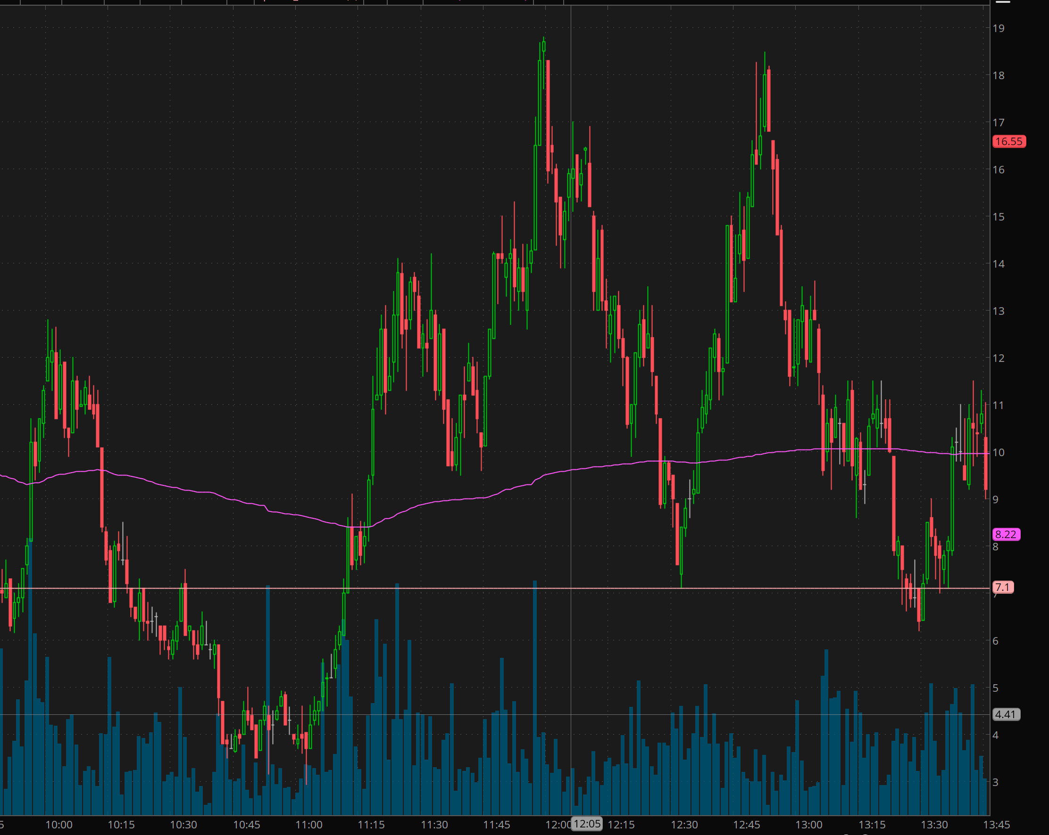This screenshot has height=835, width=1049.
Task: Click the highest green candle near 18.8
Action: point(543,47)
